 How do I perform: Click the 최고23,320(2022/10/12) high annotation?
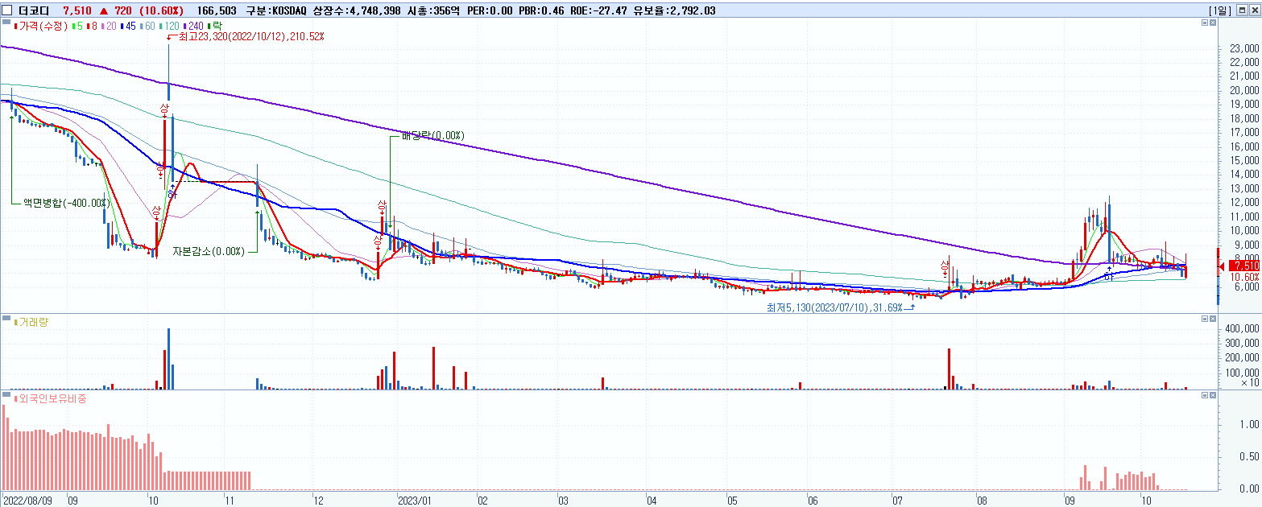click(250, 37)
